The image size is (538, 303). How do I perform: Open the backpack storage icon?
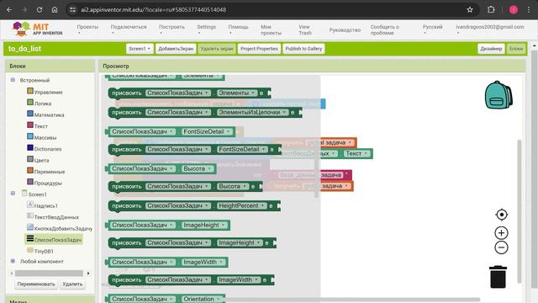498,95
